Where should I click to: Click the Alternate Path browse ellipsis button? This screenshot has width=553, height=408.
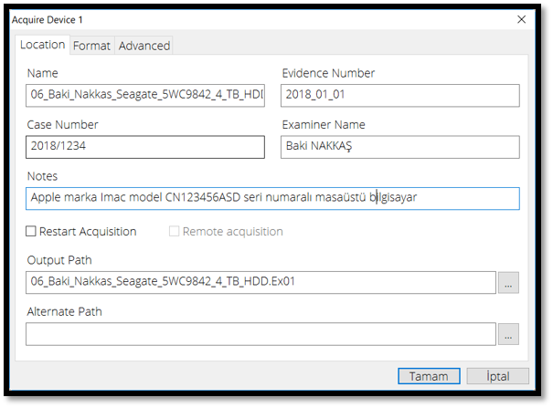(x=509, y=334)
